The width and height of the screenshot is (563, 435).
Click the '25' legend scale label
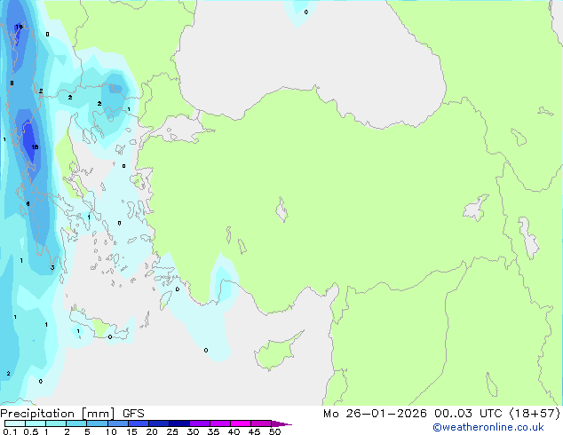(172, 431)
